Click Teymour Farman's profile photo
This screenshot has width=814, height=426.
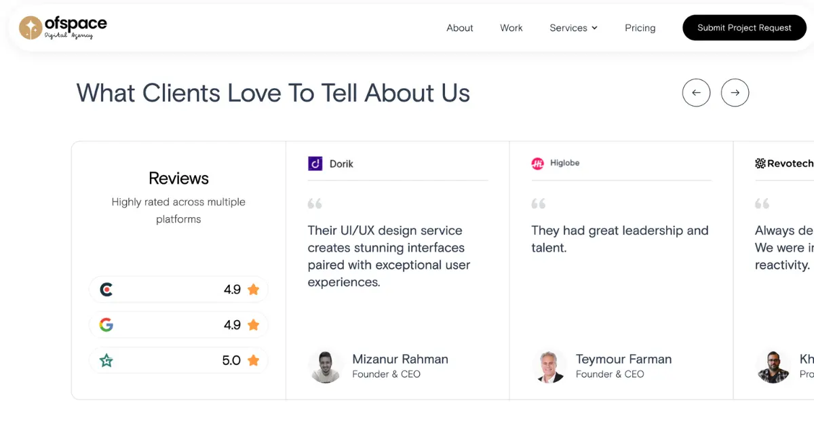click(549, 366)
